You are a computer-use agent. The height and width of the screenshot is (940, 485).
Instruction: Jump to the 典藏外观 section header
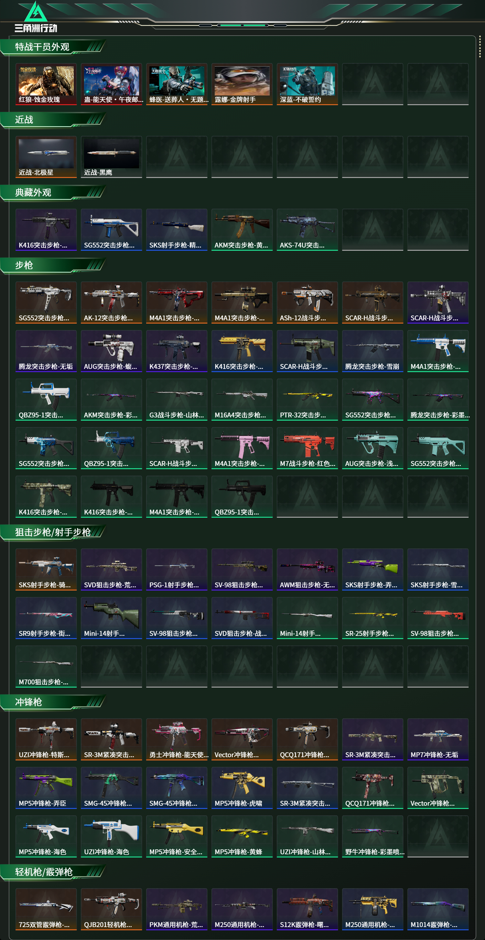(33, 193)
